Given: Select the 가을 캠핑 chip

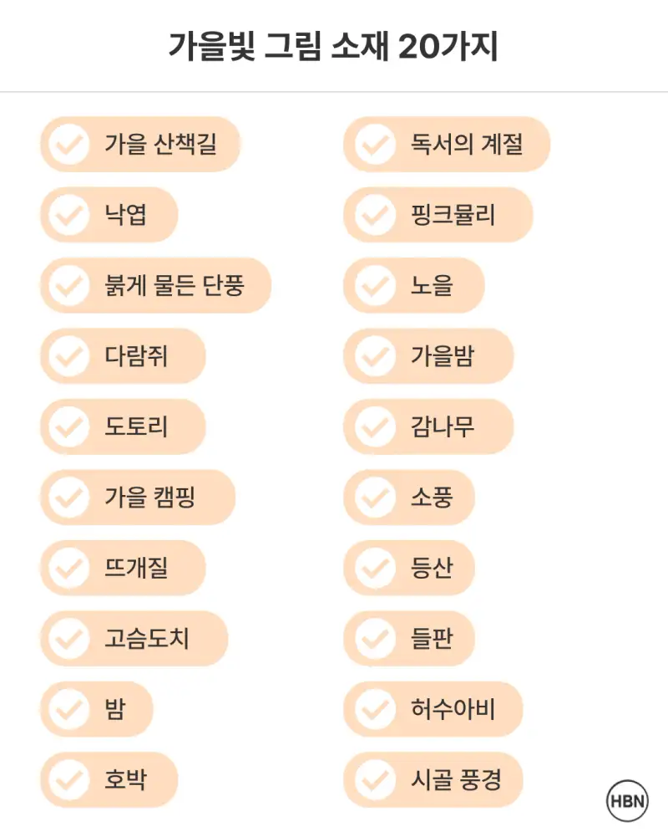Looking at the screenshot, I should (x=139, y=498).
